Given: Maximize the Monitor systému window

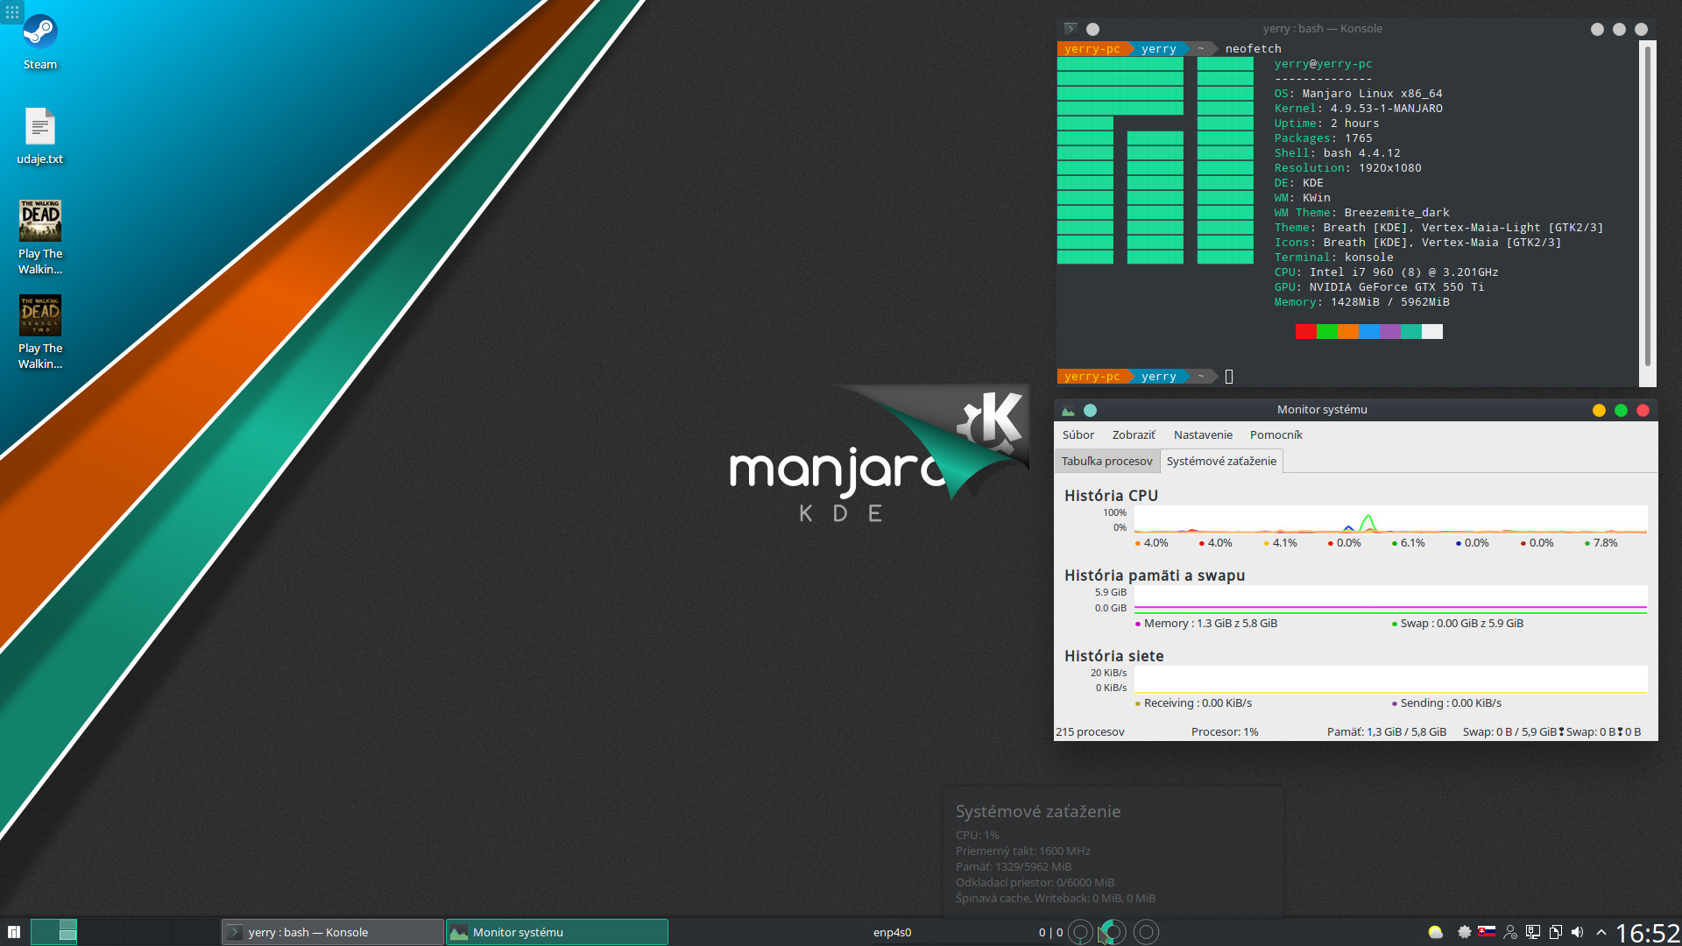Looking at the screenshot, I should tap(1621, 410).
